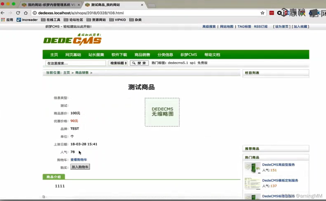Switch to the 测试商品_我的网站 browser tab

[110, 4]
